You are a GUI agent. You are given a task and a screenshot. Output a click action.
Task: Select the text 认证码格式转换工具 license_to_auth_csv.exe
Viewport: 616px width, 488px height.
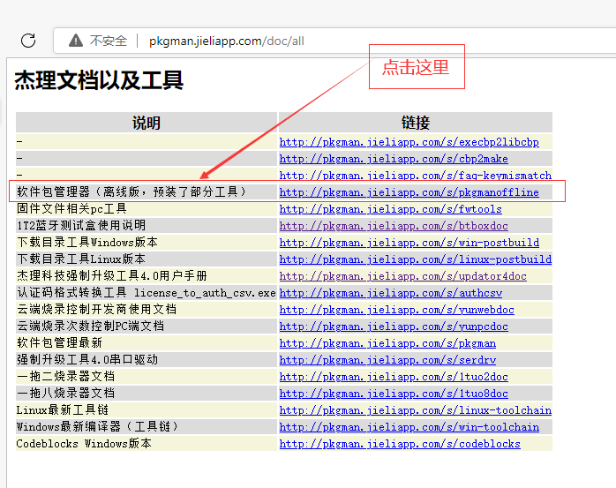[x=146, y=293]
